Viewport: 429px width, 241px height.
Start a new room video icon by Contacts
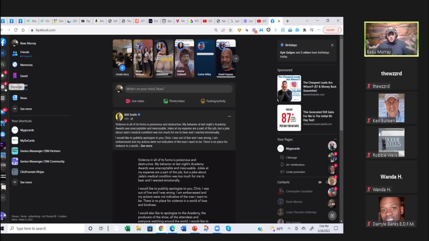click(x=320, y=182)
